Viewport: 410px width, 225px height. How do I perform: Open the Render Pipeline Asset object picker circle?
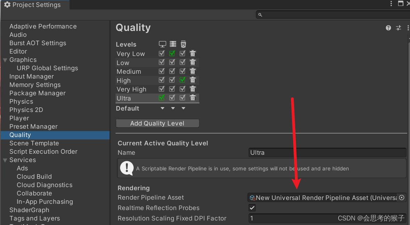tap(402, 197)
